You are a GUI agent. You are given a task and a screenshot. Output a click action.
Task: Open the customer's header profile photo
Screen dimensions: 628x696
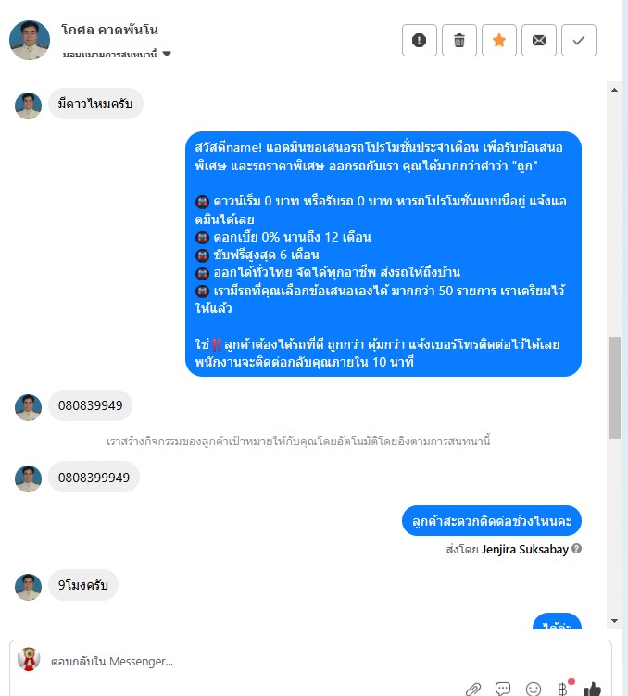click(x=30, y=40)
